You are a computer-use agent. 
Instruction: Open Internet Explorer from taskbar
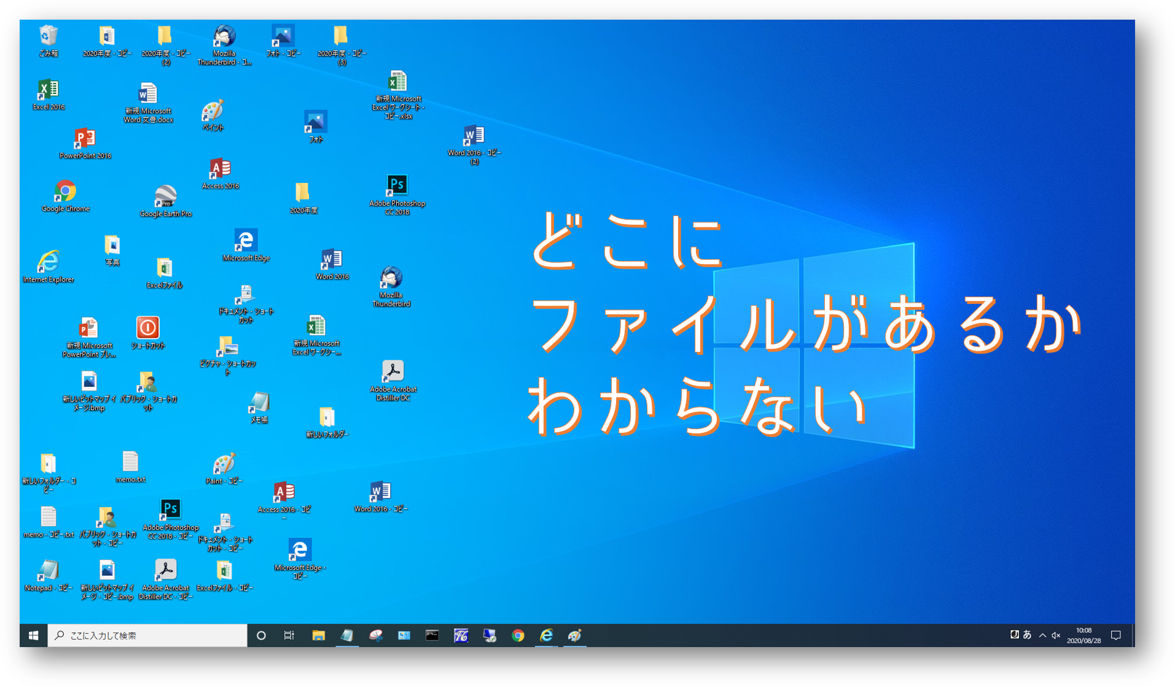546,635
